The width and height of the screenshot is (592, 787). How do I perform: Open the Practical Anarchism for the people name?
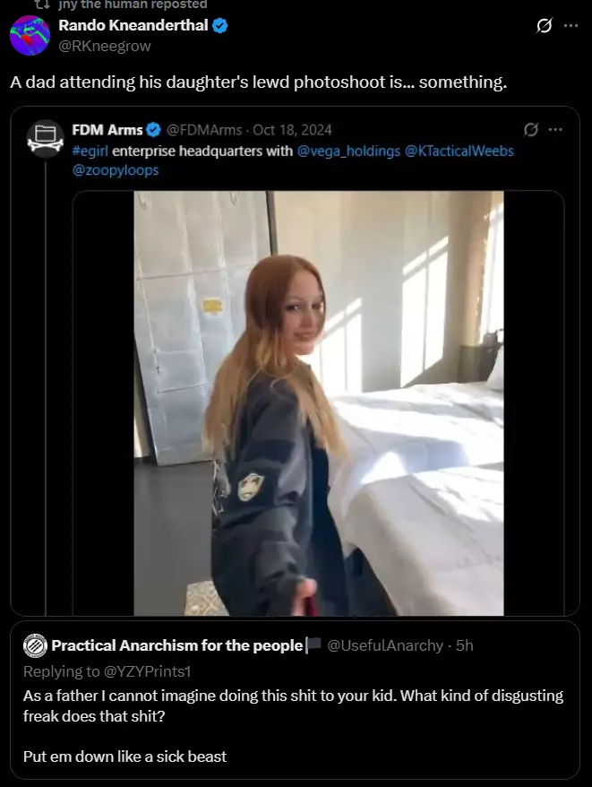point(177,645)
